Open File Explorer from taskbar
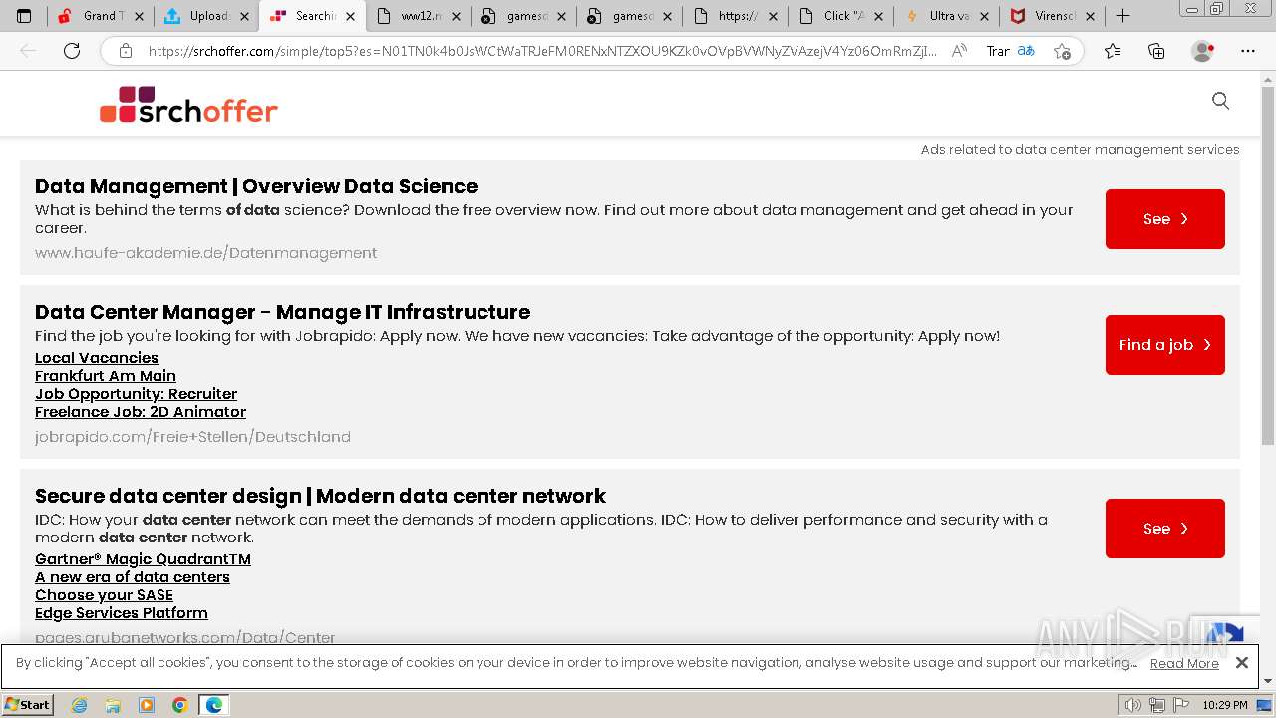This screenshot has width=1276, height=718. tap(113, 705)
